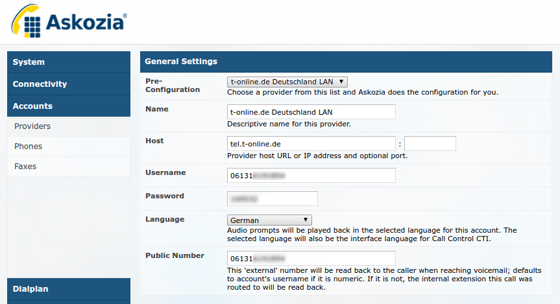Open the Connectivity menu section

click(x=69, y=84)
